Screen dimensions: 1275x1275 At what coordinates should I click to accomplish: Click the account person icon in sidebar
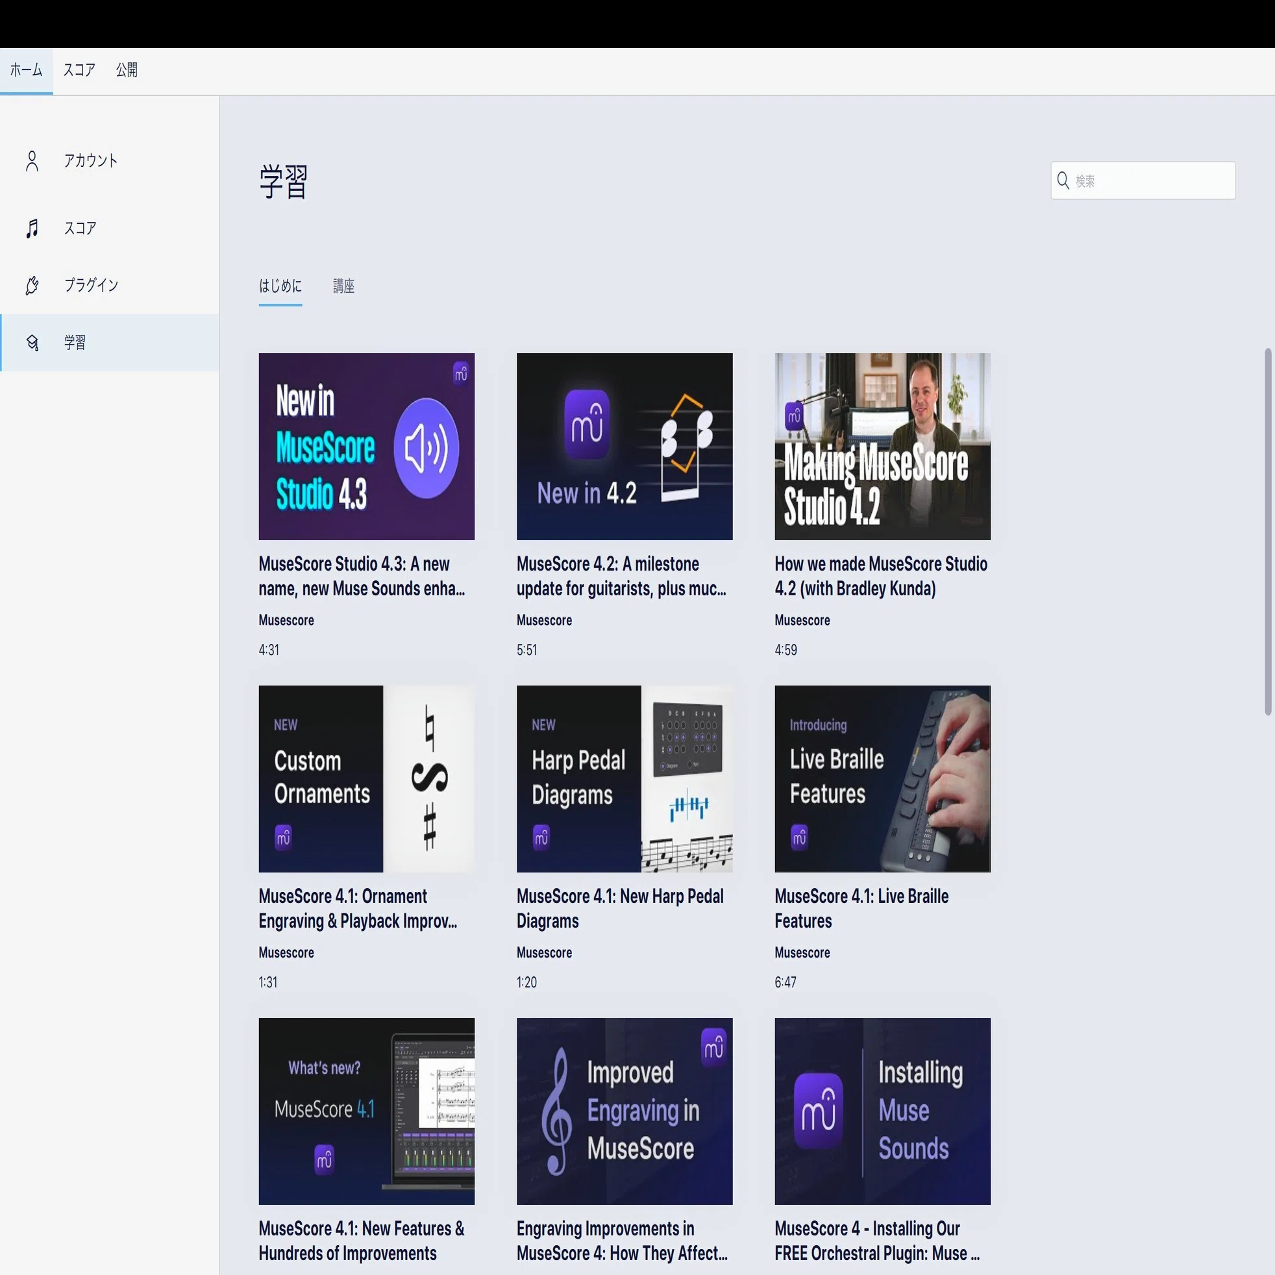(32, 161)
